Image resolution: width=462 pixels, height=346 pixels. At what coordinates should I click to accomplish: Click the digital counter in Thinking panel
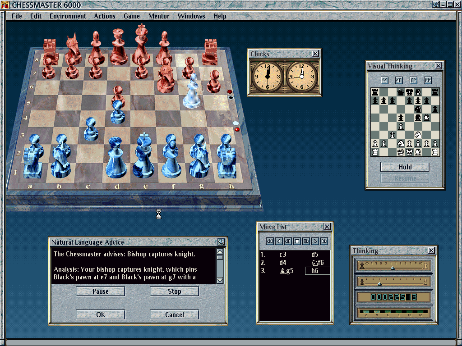tap(393, 297)
